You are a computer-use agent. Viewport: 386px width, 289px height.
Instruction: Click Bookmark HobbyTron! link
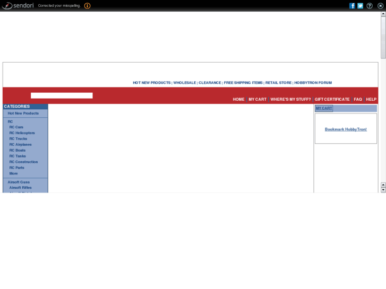[x=346, y=129]
